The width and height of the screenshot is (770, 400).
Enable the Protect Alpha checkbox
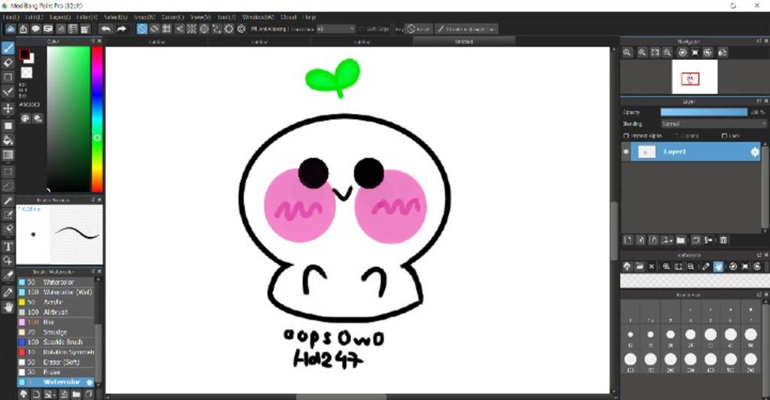point(626,136)
